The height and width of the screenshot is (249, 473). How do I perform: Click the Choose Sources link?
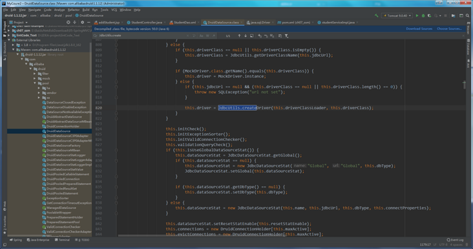click(x=449, y=28)
